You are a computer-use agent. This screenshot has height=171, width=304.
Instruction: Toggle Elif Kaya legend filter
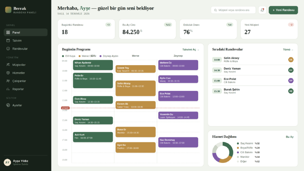[x=69, y=56]
